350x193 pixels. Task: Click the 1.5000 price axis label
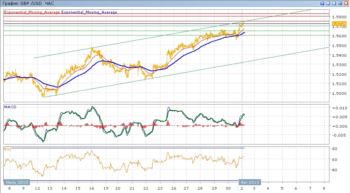tap(338, 94)
